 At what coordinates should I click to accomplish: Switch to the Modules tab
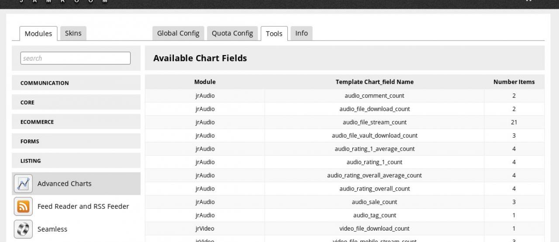[38, 34]
